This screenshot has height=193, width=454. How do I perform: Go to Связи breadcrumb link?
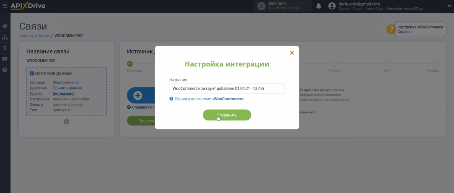44,36
